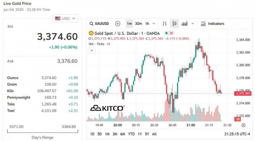Click the KITCO logo on chart
Viewport: 255px width, 141px height.
pyautogui.click(x=107, y=108)
